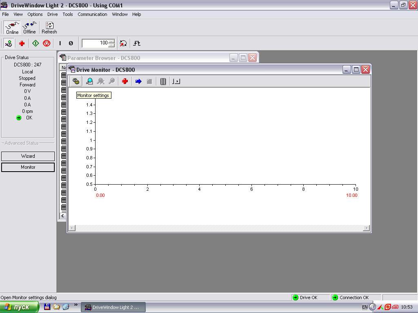This screenshot has width=418, height=313.
Task: Expand quick launch chevron on taskbar
Action: tap(76, 305)
